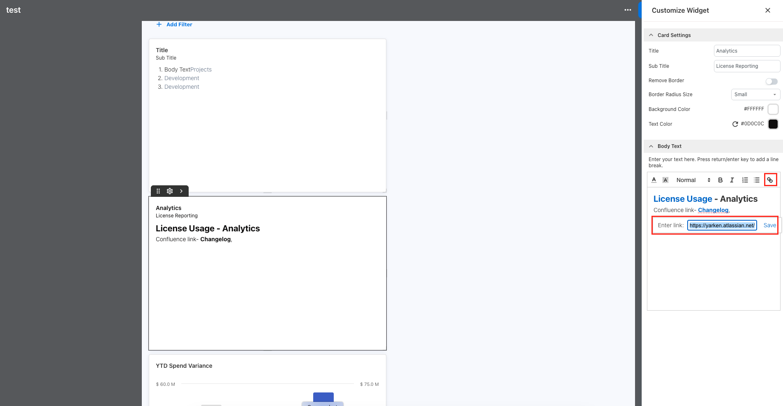783x406 pixels.
Task: Click the Sub Title input field
Action: 746,66
